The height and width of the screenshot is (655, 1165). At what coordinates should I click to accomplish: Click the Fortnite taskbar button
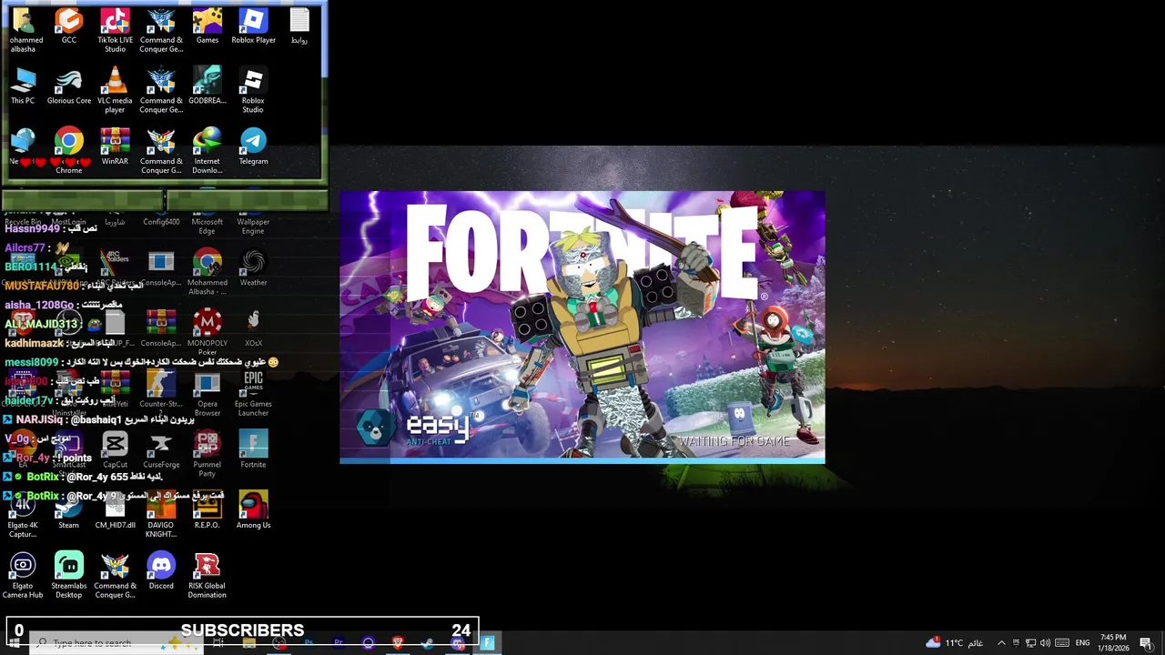[x=488, y=643]
